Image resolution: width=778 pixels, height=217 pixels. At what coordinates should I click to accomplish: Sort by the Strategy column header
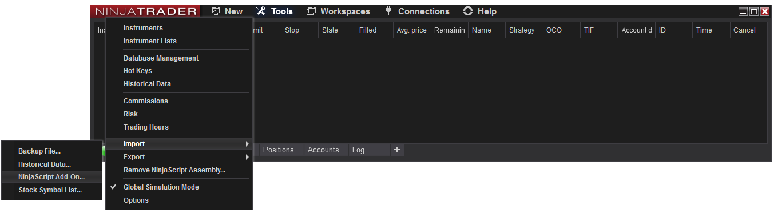tap(524, 30)
